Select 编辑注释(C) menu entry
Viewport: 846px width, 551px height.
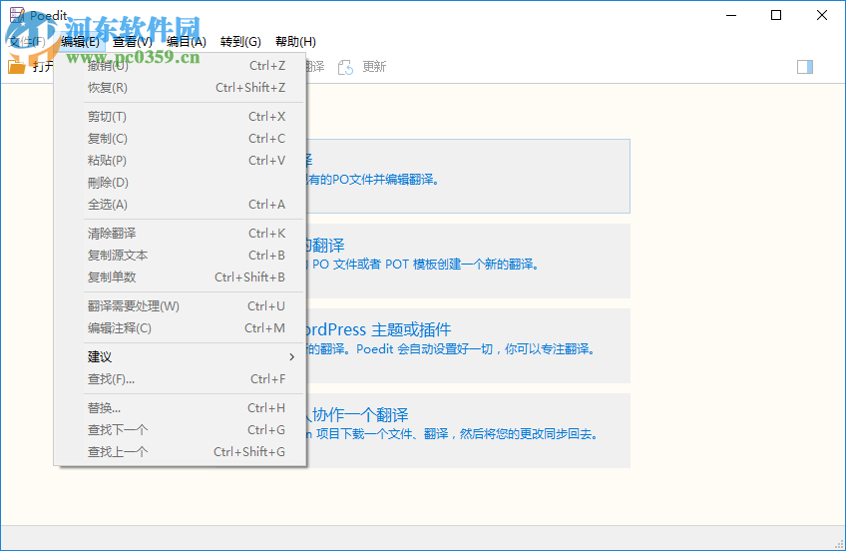pos(181,328)
